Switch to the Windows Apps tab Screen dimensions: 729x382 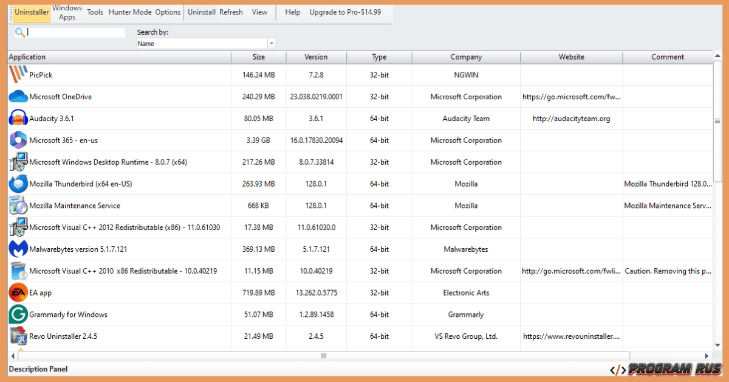[67, 12]
